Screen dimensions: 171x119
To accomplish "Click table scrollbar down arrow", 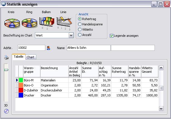I will [x=161, y=108].
